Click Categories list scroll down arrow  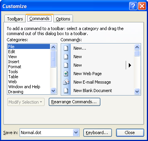(x=53, y=91)
